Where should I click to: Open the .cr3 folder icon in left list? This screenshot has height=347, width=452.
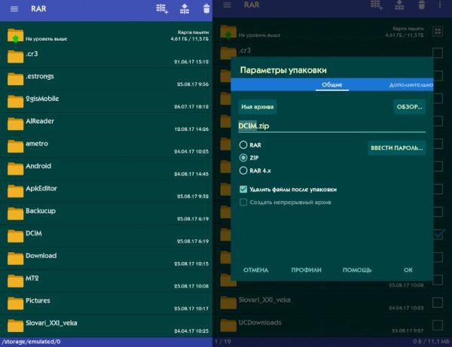[x=15, y=56]
